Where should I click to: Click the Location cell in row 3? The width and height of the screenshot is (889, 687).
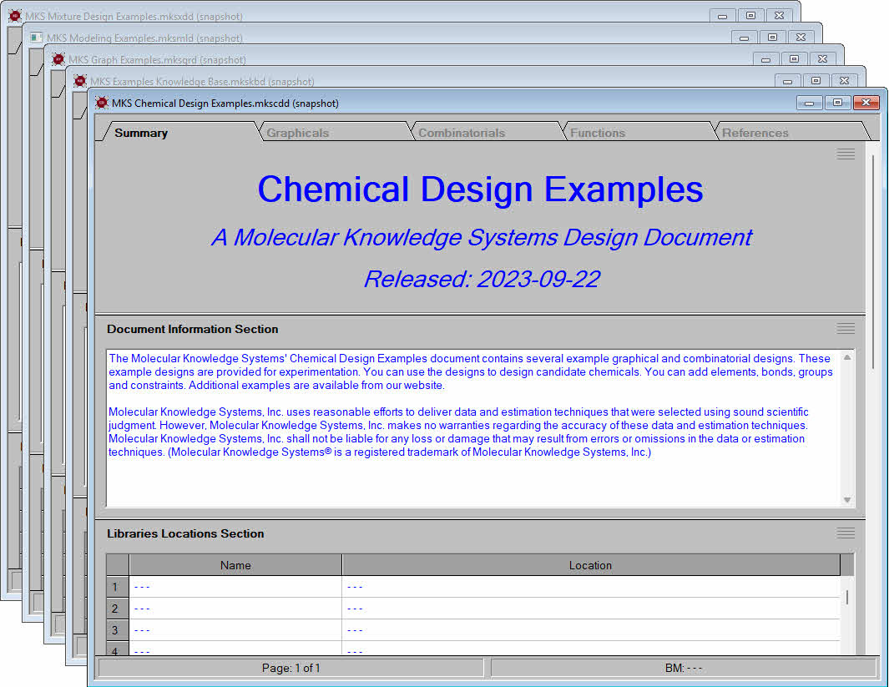coord(590,630)
